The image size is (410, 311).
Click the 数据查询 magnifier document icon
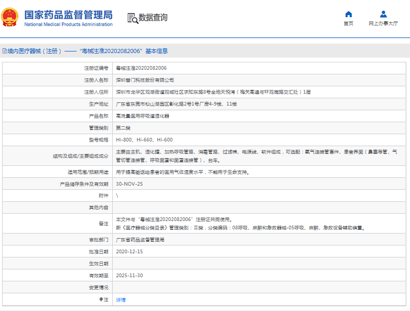[x=133, y=18]
